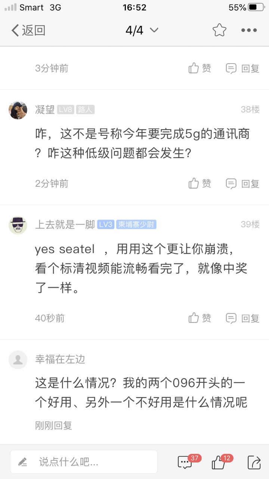Tap username 幸福在左边
The height and width of the screenshot is (479, 269).
pos(60,359)
